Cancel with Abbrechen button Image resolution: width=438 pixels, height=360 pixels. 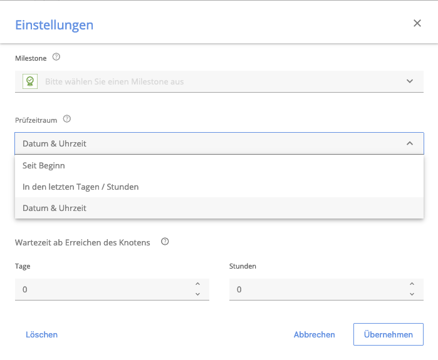tap(315, 334)
